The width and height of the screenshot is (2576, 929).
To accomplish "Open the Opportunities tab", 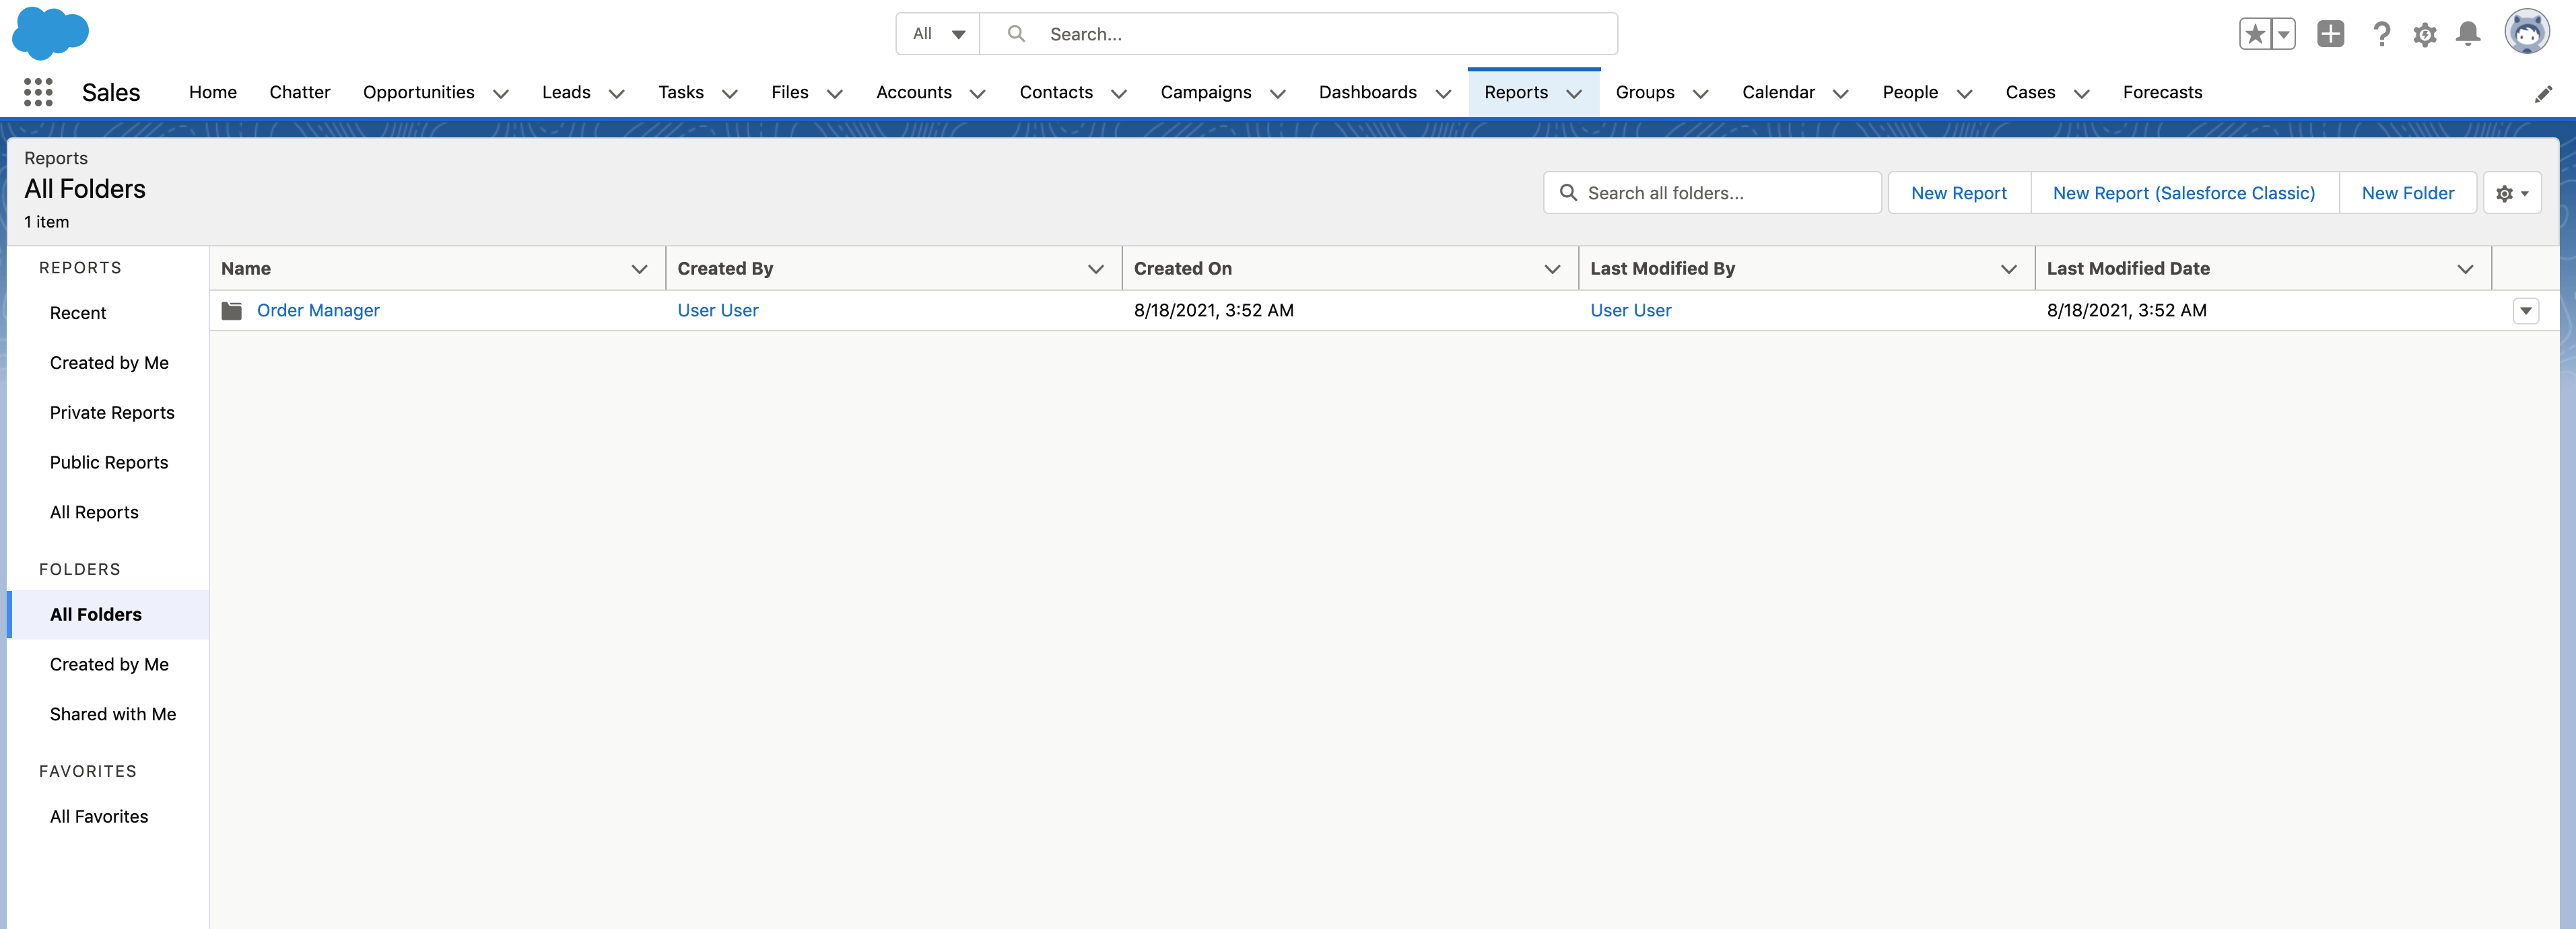I will (419, 92).
